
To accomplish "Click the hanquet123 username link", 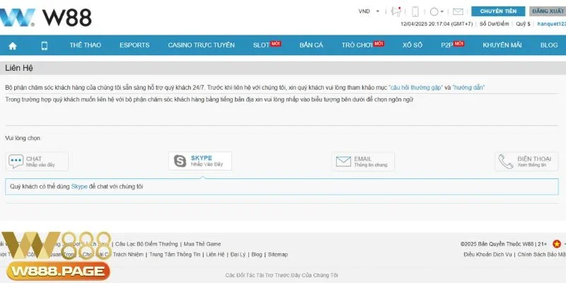I will (x=551, y=24).
